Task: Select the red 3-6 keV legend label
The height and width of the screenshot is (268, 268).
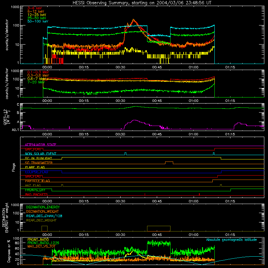Action: pos(35,8)
